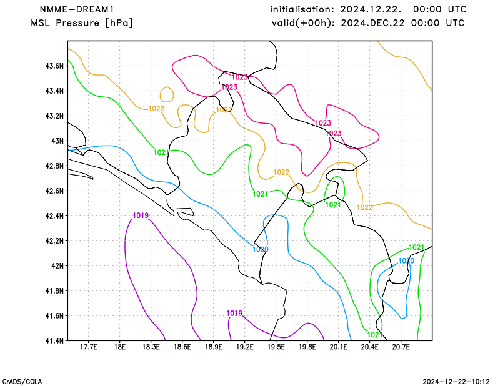
Task: Click the 42.6N latitude label
Action: point(54,191)
